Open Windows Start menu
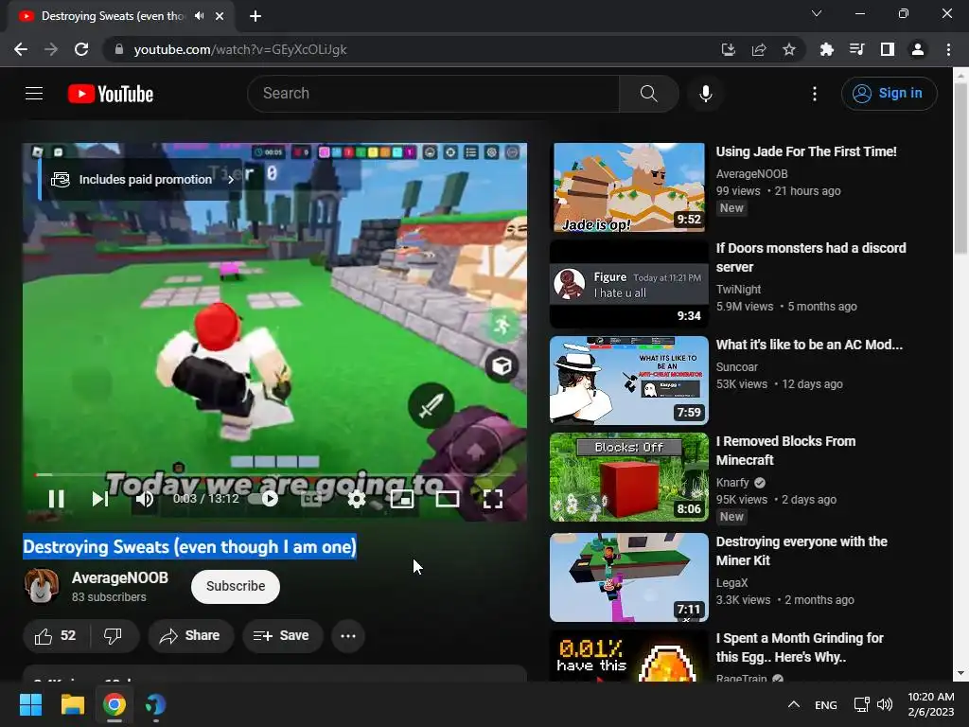 pos(30,704)
